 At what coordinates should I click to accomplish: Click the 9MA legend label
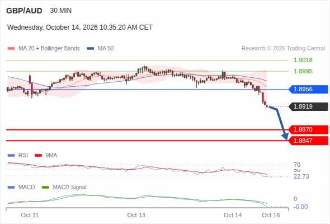point(51,156)
